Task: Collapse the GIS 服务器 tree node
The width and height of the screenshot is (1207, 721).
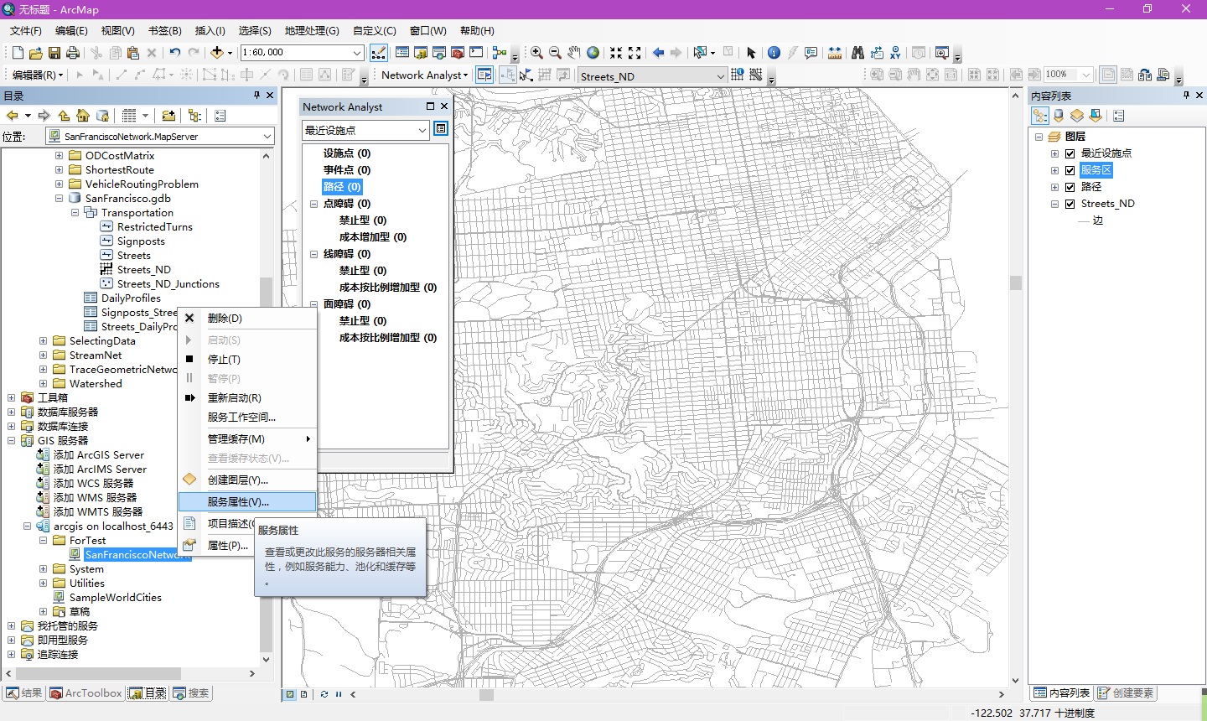Action: coord(12,440)
